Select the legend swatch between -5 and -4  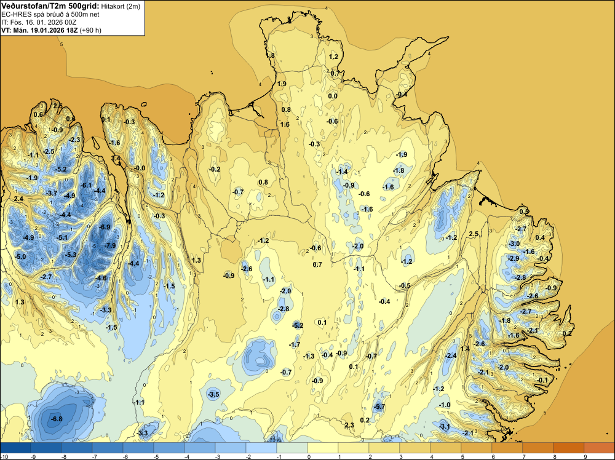[169, 448]
